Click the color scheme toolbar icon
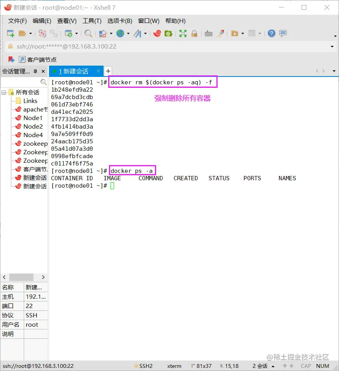The width and height of the screenshot is (339, 371). (103, 33)
